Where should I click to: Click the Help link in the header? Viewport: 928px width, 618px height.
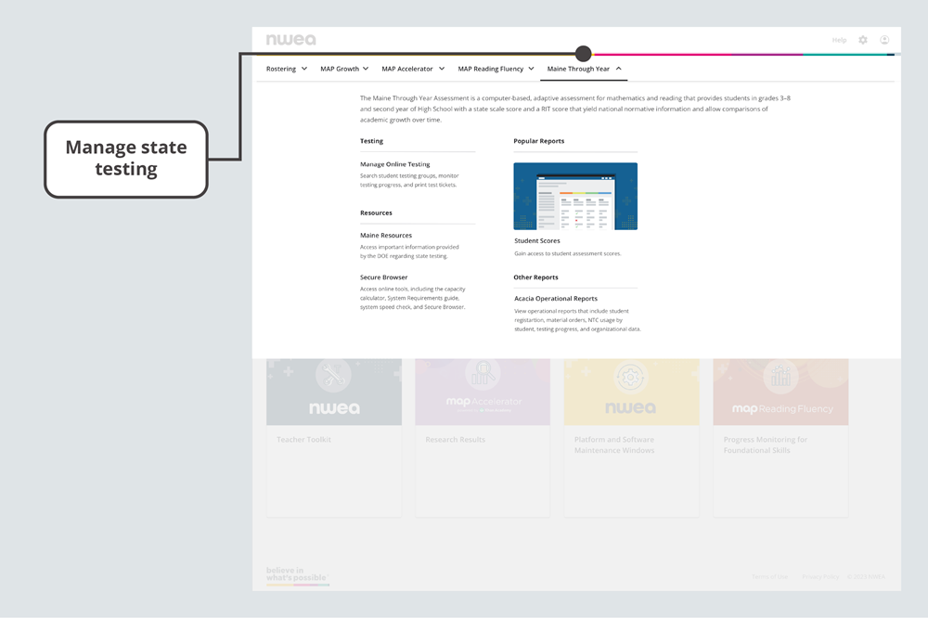[x=839, y=40]
